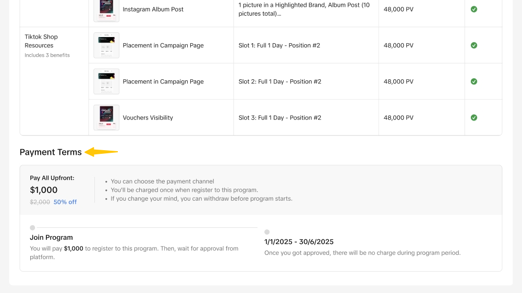Click the crossed-out $2,000 original price
Viewport: 522px width, 293px height.
(x=40, y=202)
